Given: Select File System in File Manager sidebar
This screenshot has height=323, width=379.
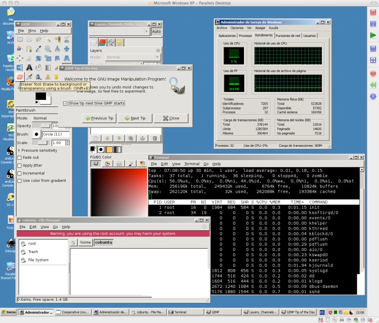Looking at the screenshot, I should [x=38, y=260].
